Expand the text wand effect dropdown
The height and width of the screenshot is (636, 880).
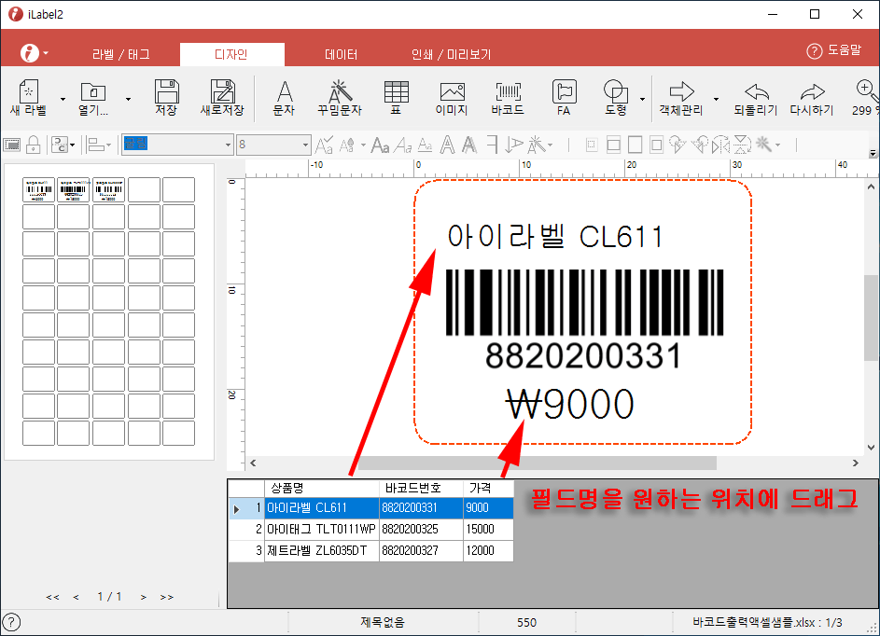point(550,145)
